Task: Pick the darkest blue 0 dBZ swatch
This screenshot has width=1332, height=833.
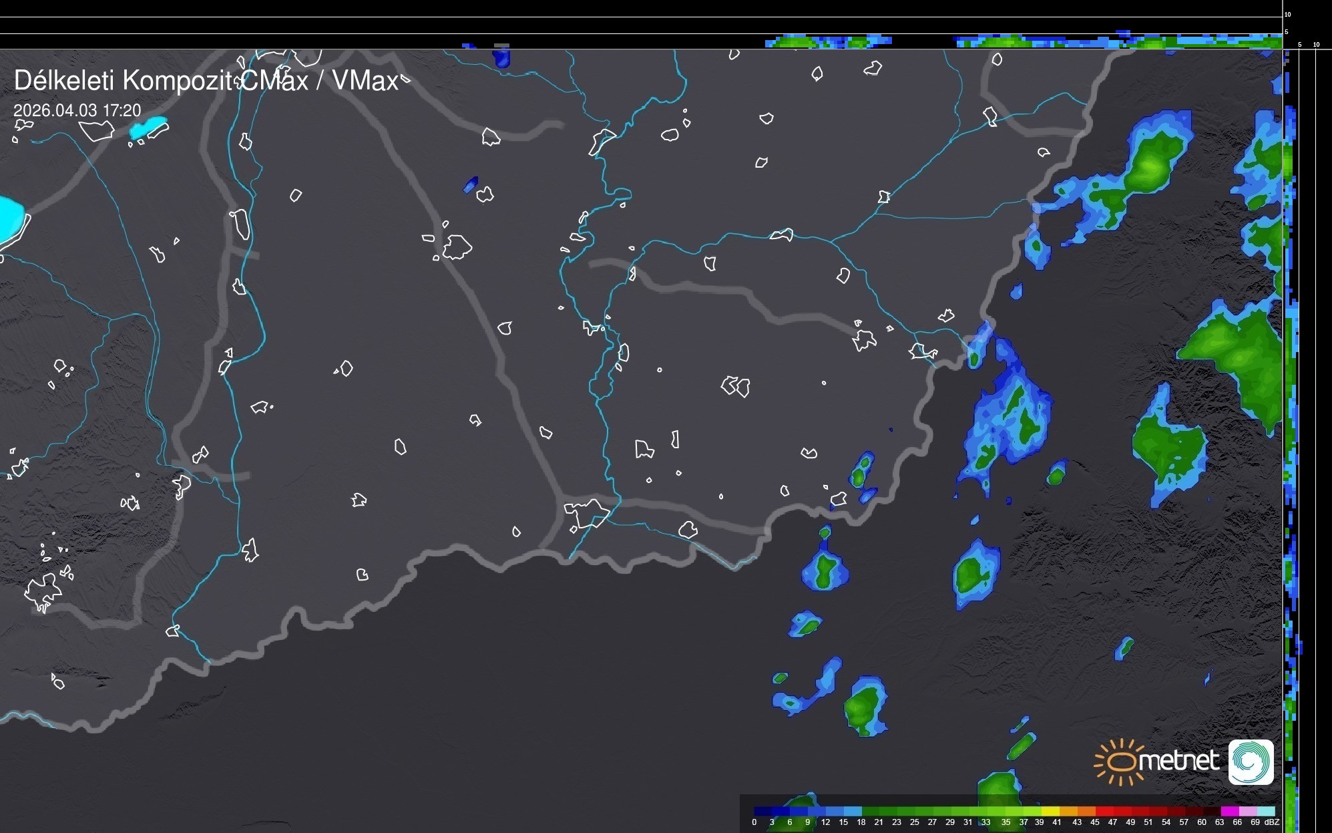Action: pos(762,811)
